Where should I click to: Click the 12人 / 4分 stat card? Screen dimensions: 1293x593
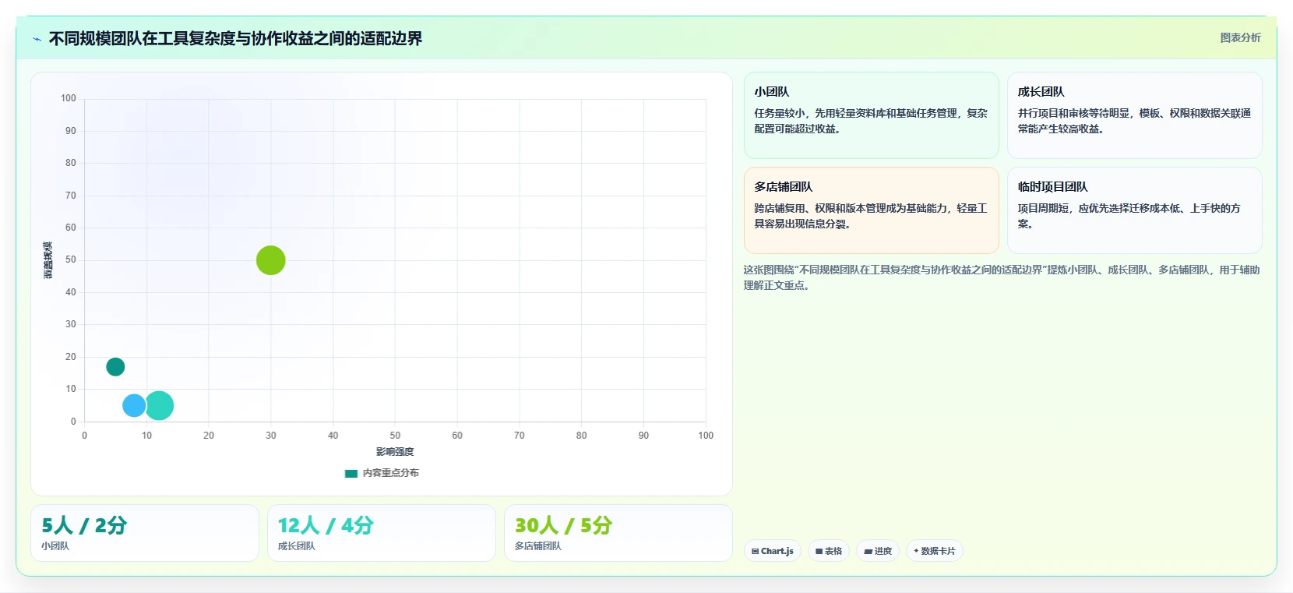coord(382,533)
